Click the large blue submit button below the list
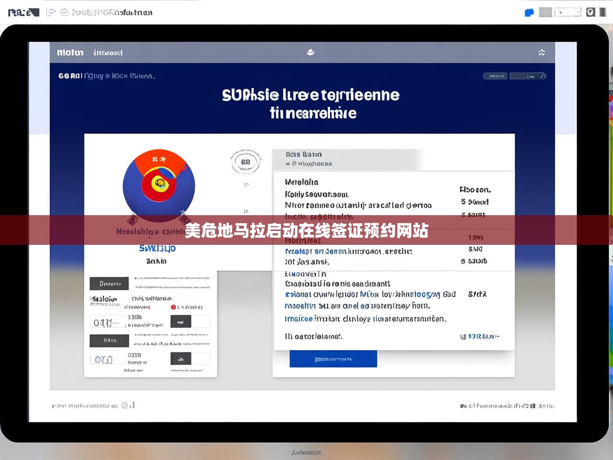This screenshot has width=613, height=460. (333, 359)
